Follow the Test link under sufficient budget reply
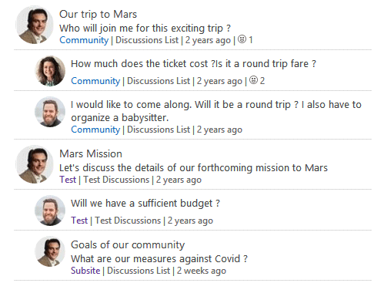Viewport: 374px width, 283px height. [79, 221]
